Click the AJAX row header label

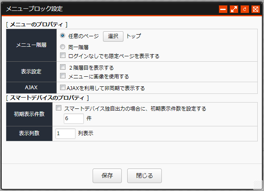(31, 88)
